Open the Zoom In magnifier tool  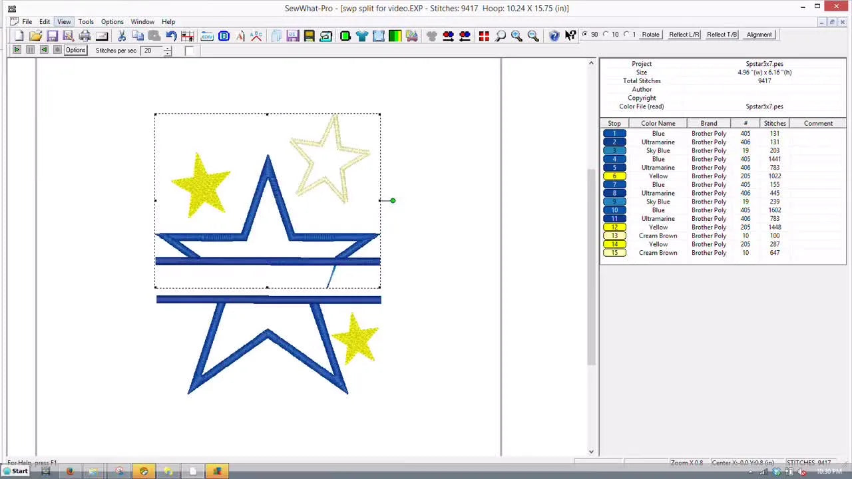pos(517,35)
